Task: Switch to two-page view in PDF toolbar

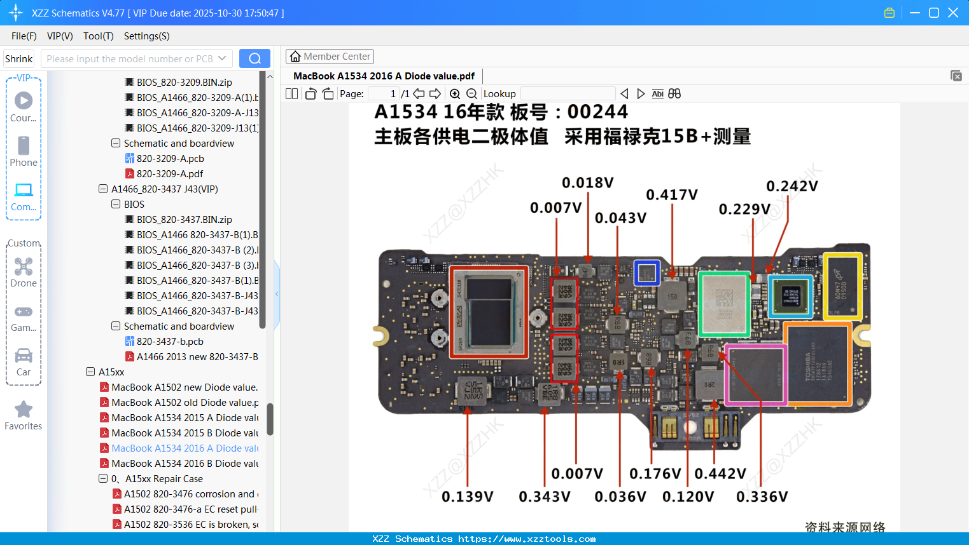Action: coord(292,93)
